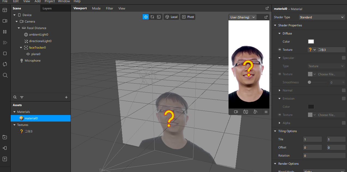The image size is (347, 172).
Task: Open Specular Type dropdown
Action: [326, 66]
